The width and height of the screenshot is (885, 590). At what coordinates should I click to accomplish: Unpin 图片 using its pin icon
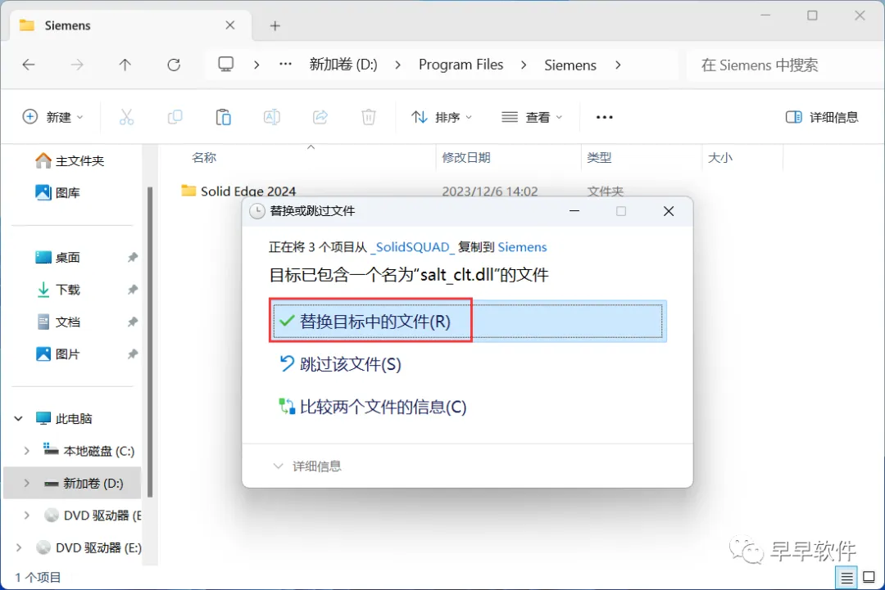(133, 354)
